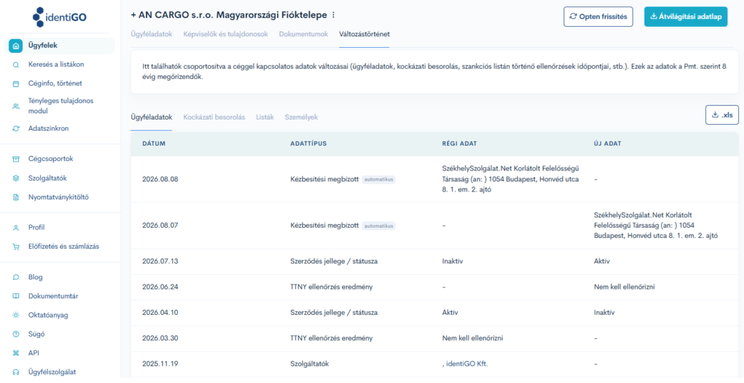Click the Dokumentumtár book icon
This screenshot has width=744, height=383.
(16, 296)
